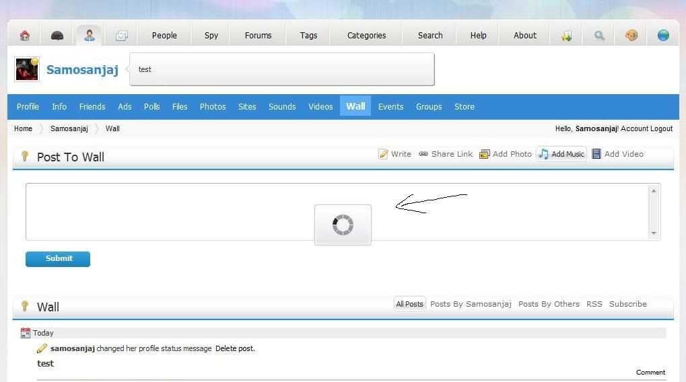Filter wall by All Posts
Viewport: 686px width, 382px height.
(409, 304)
